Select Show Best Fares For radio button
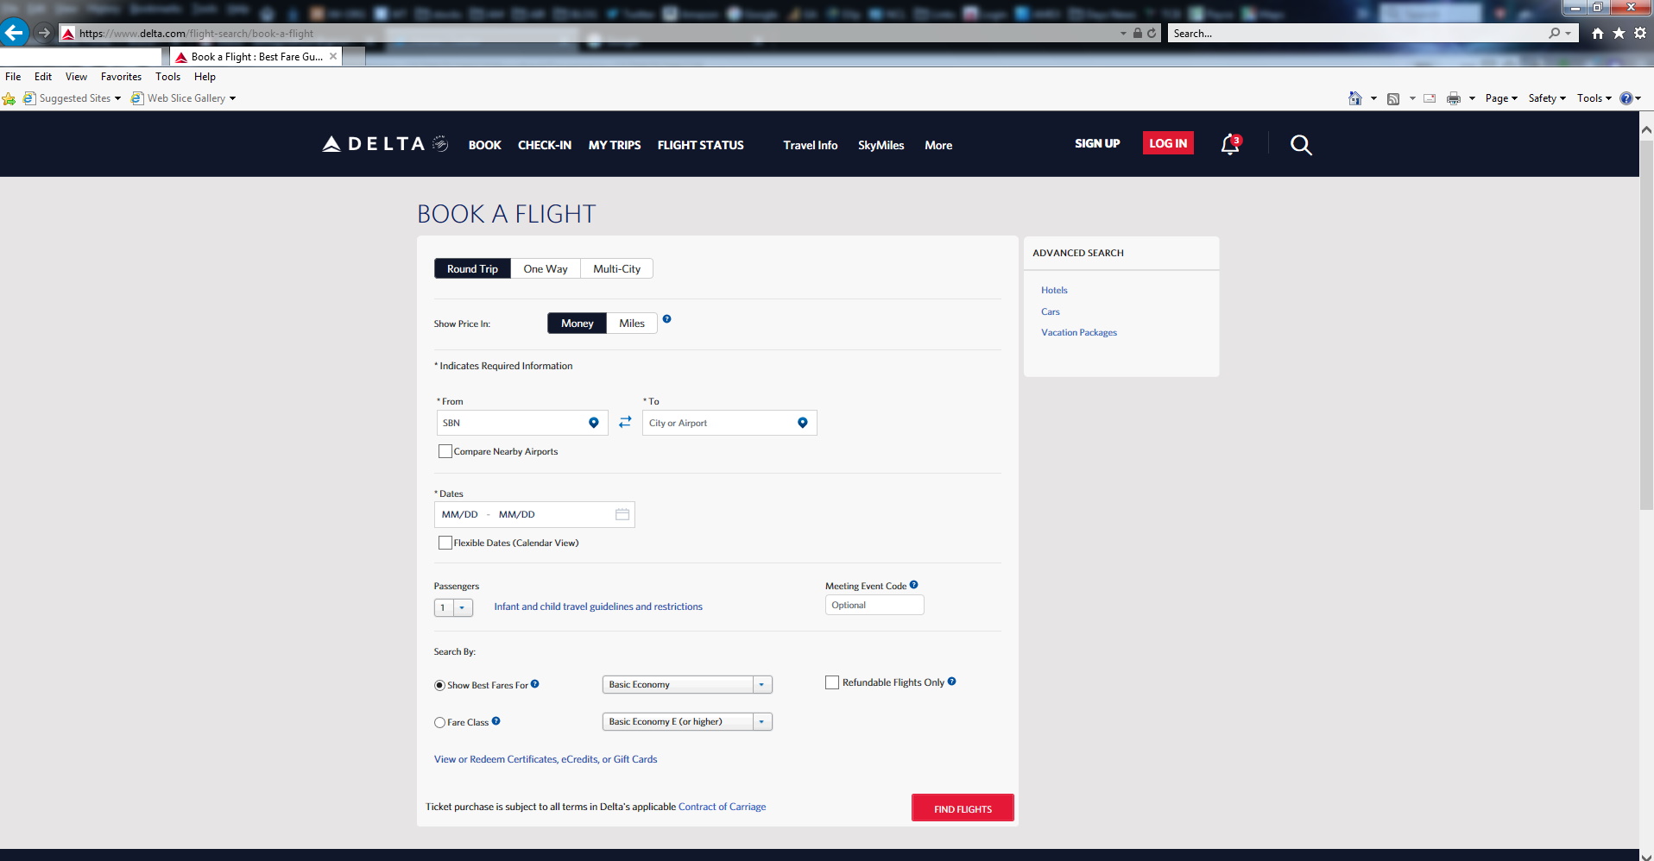The height and width of the screenshot is (861, 1654). pyautogui.click(x=439, y=686)
